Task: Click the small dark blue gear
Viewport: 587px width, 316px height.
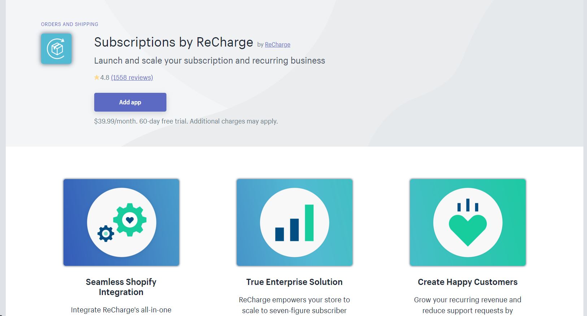Action: click(106, 234)
